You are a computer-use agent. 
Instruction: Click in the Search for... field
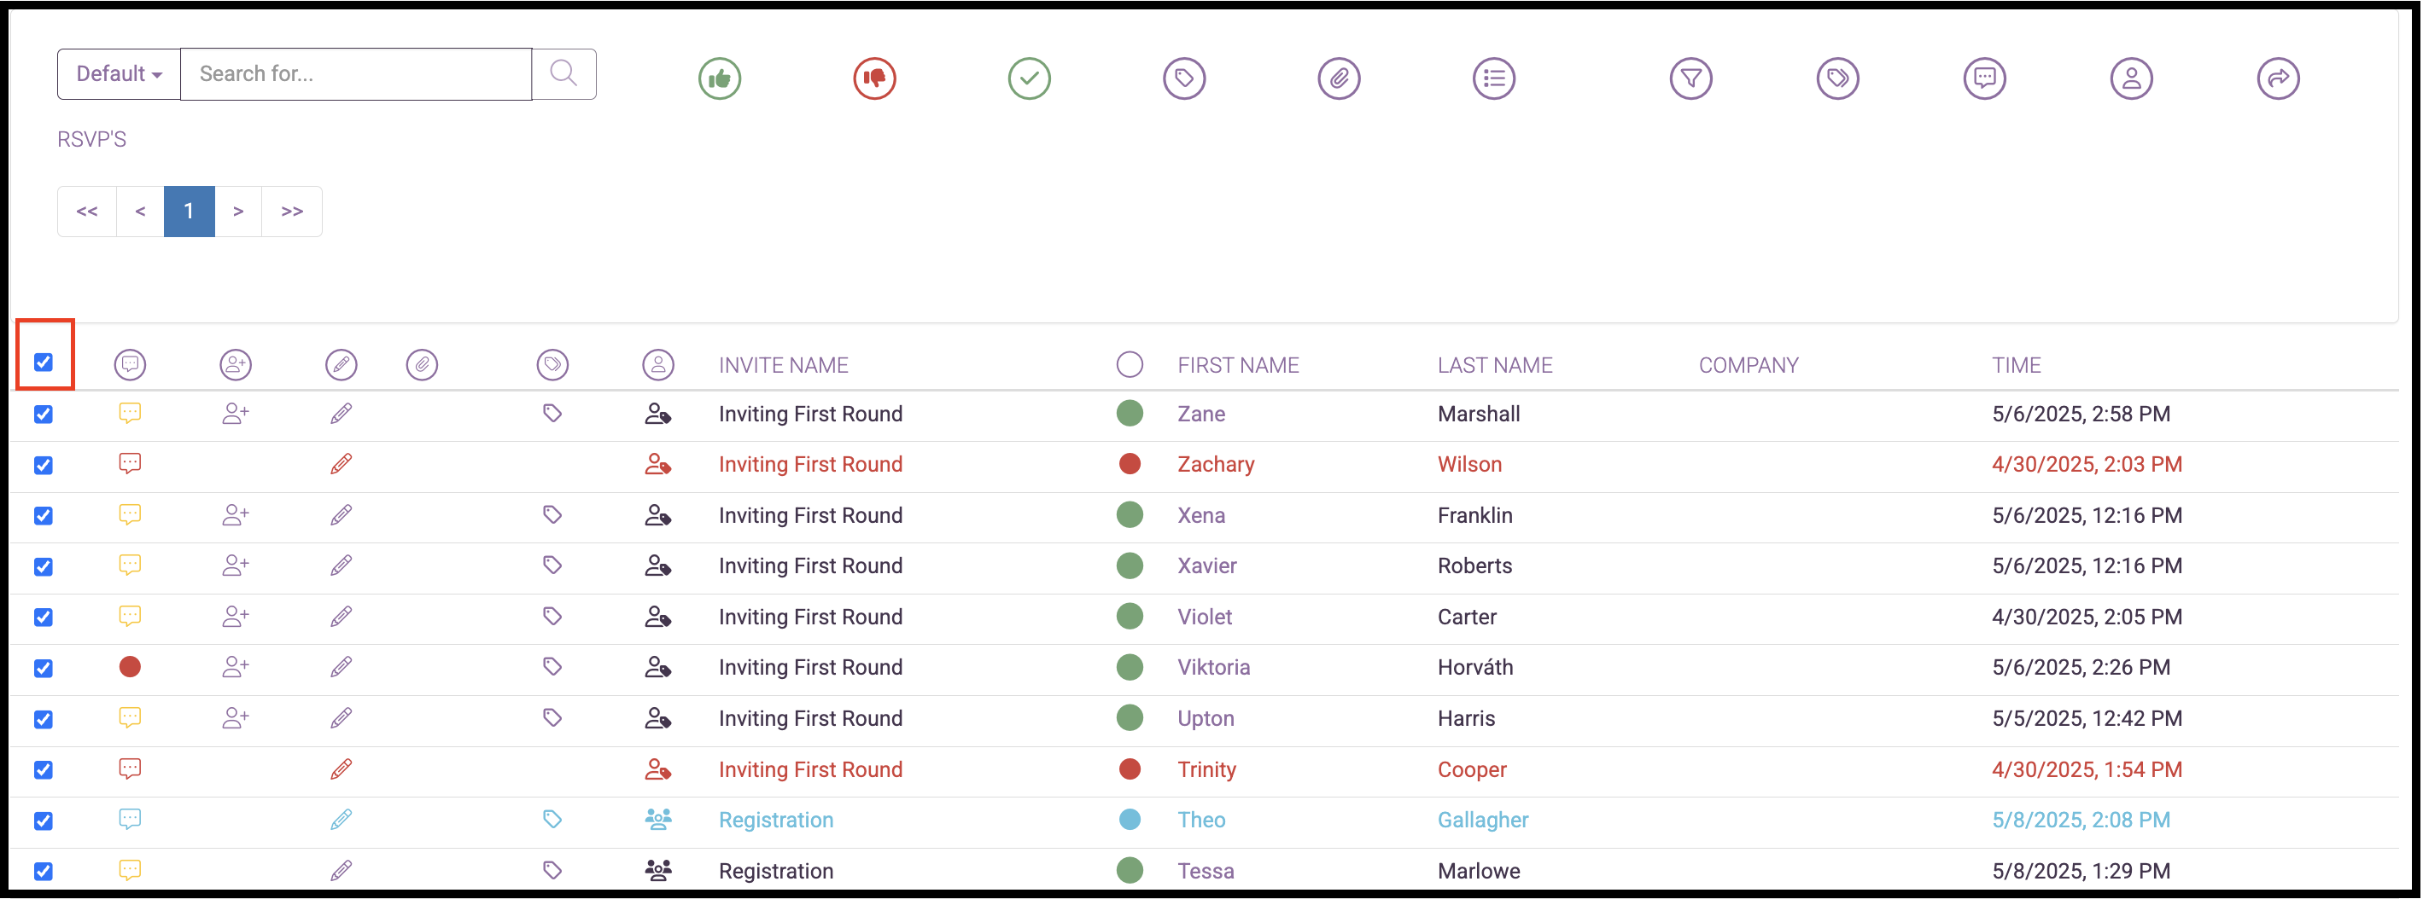(357, 73)
